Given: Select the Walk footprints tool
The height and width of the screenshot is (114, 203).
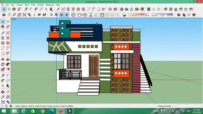Looking at the screenshot, I should point(44,15).
